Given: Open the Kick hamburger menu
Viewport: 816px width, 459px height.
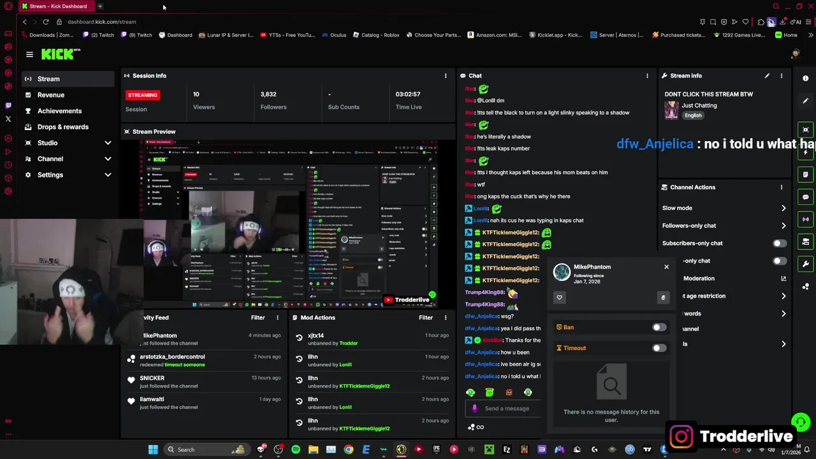Looking at the screenshot, I should 29,55.
